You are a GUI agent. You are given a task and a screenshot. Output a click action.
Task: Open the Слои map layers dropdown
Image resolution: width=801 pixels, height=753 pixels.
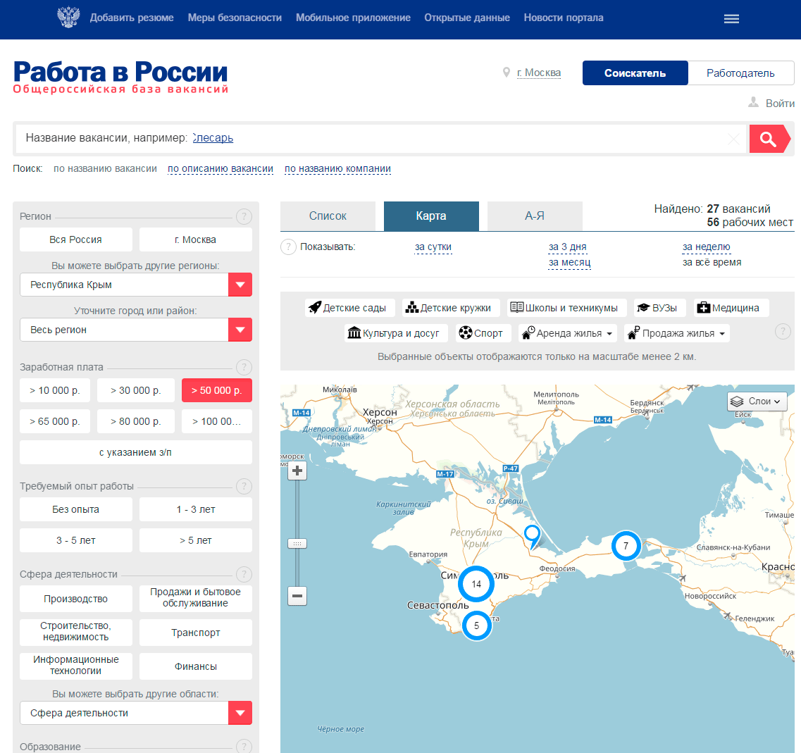(757, 402)
